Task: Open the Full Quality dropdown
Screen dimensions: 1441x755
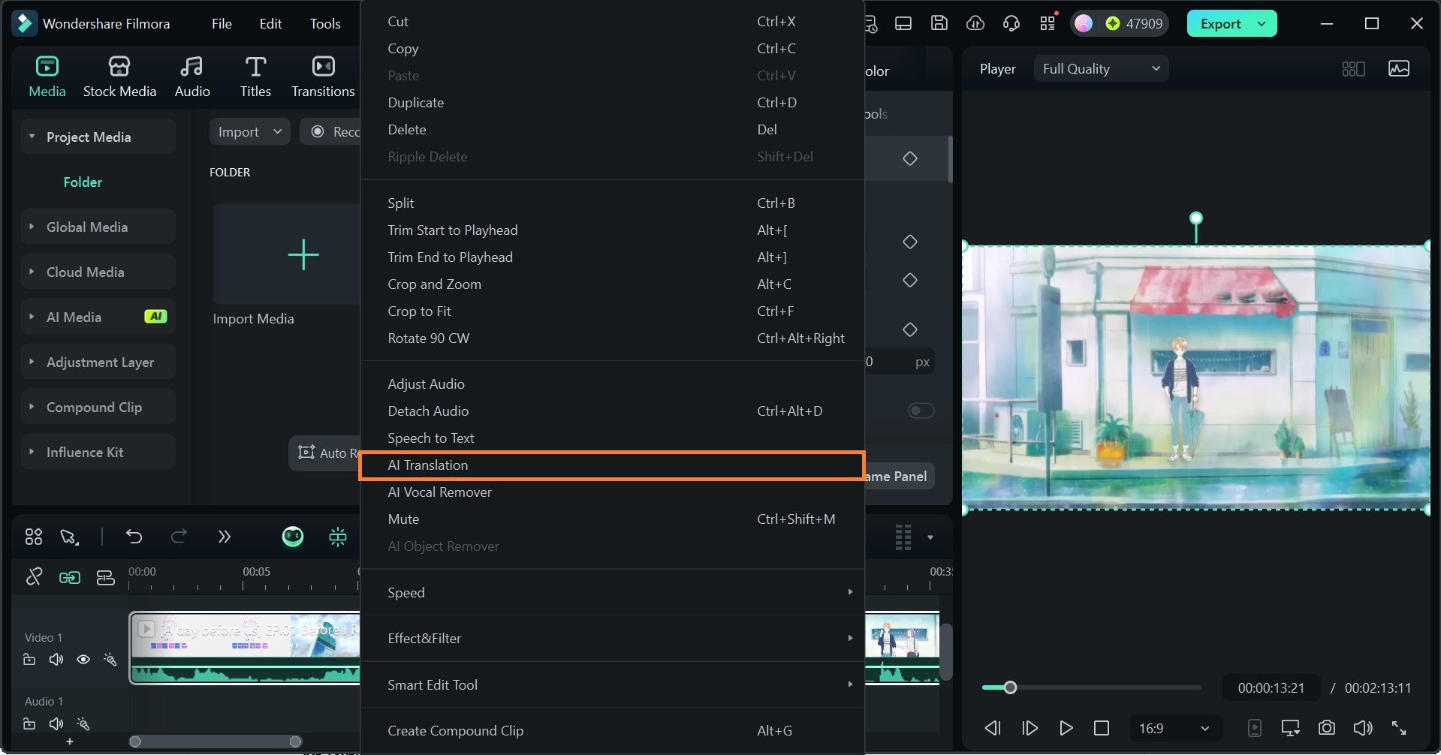Action: 1101,69
